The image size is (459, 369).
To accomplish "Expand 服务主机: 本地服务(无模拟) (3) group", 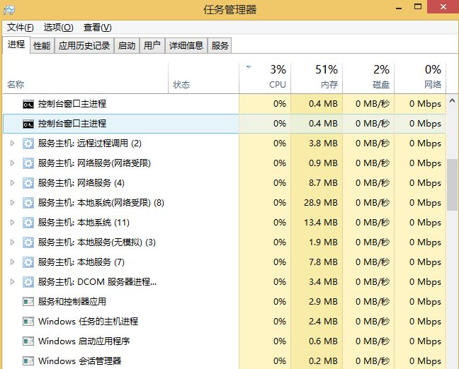I will (12, 242).
